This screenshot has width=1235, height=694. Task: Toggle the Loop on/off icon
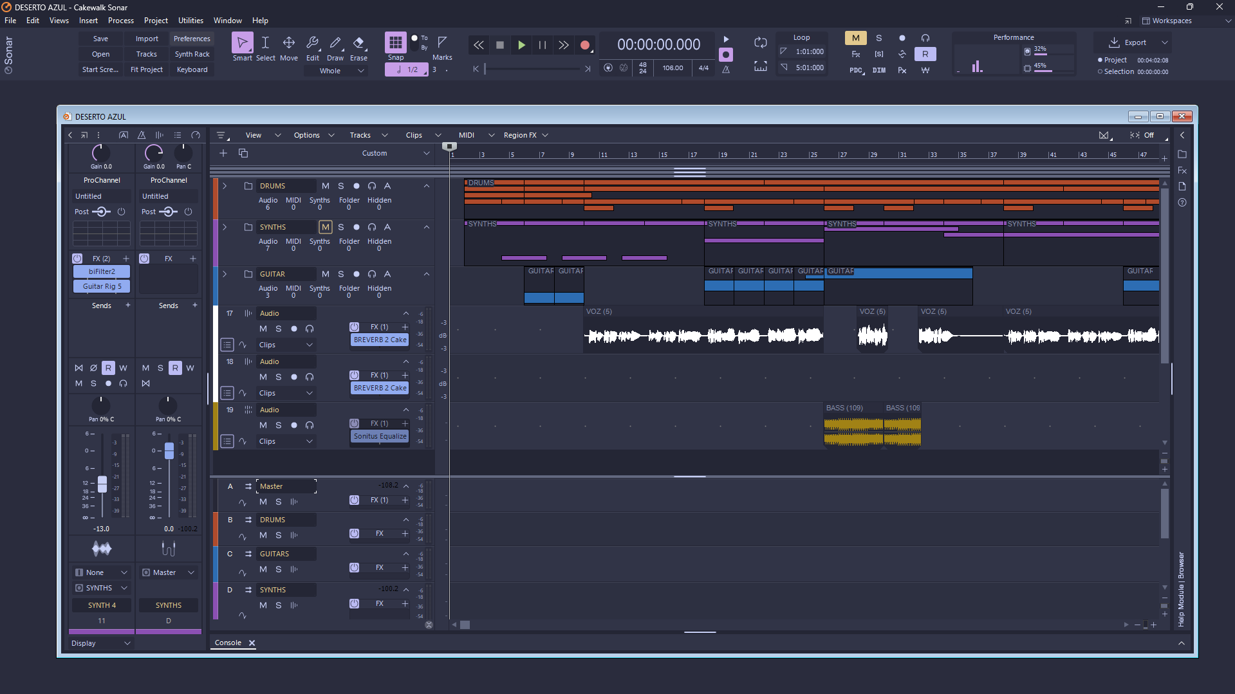tap(760, 43)
